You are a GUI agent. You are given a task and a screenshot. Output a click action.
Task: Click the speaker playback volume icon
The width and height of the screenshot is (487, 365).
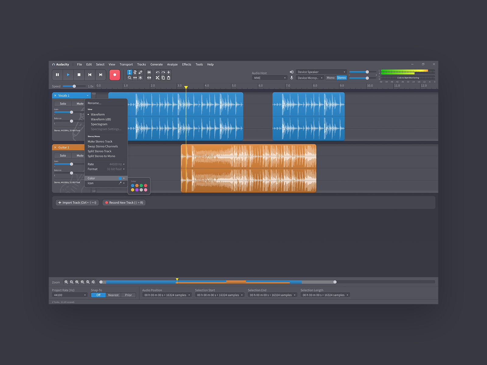click(292, 72)
